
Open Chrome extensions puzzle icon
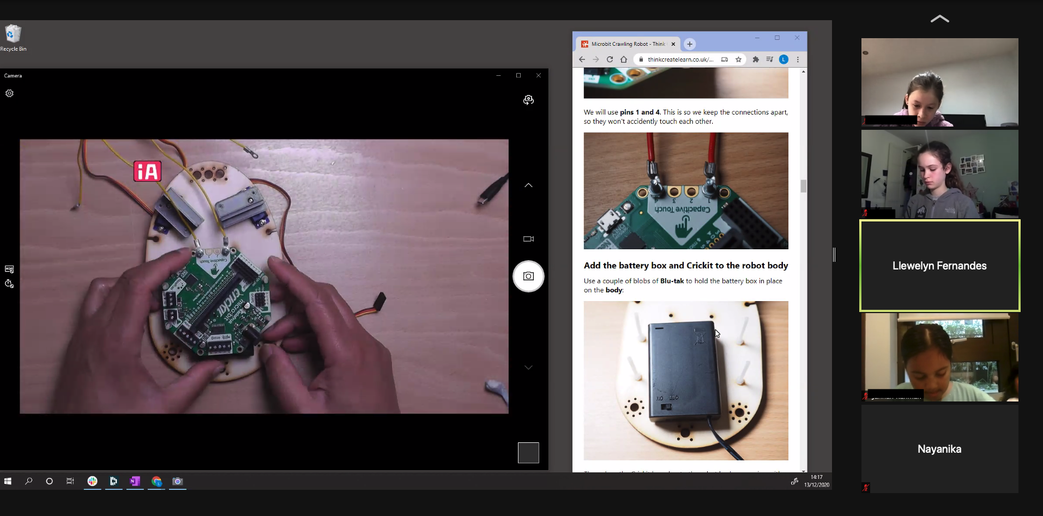(x=756, y=59)
